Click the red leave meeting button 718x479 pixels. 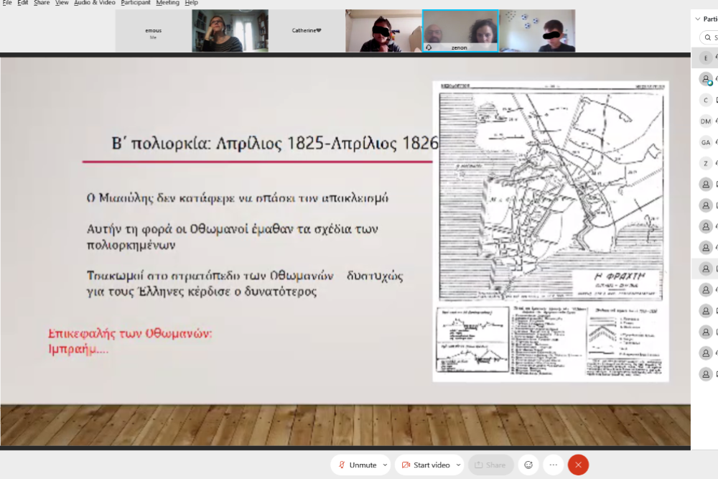pyautogui.click(x=578, y=465)
